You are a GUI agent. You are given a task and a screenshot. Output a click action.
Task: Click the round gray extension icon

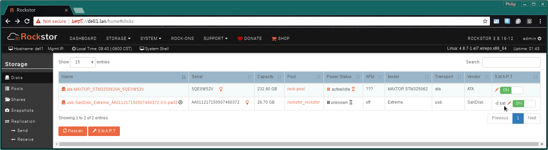point(518,21)
